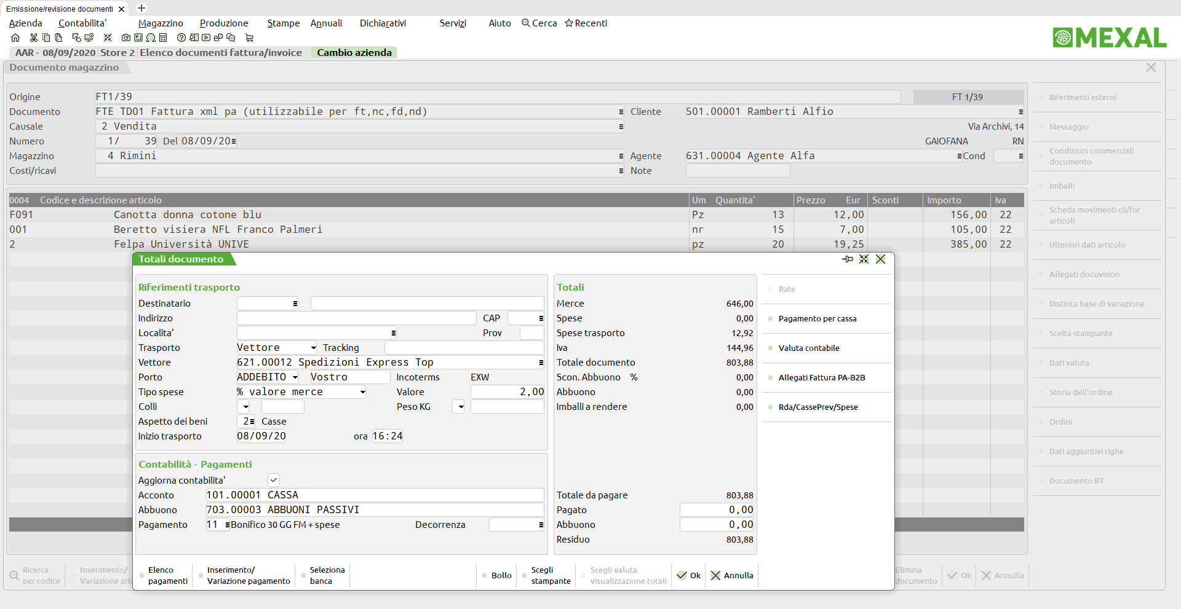Click the home icon in toolbar
Screen dimensions: 1181x609
point(15,37)
